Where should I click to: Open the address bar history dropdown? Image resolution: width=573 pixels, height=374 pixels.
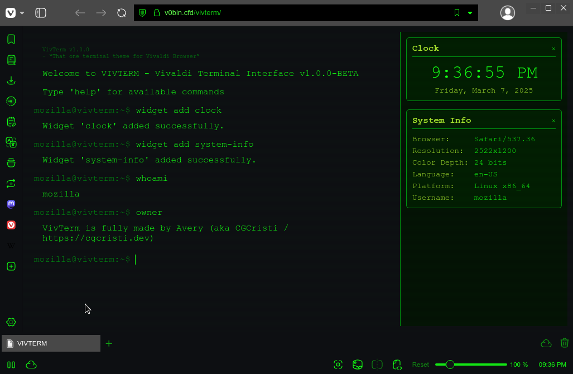[470, 13]
